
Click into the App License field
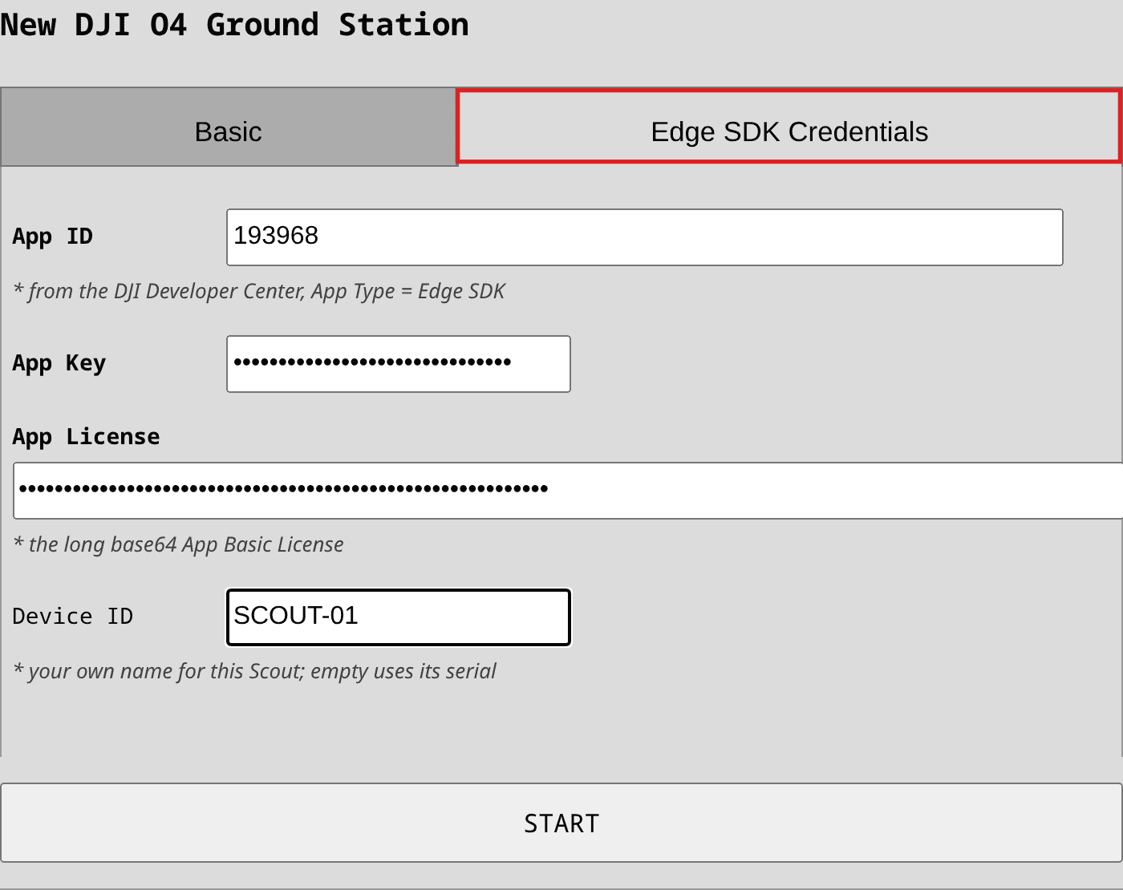568,491
